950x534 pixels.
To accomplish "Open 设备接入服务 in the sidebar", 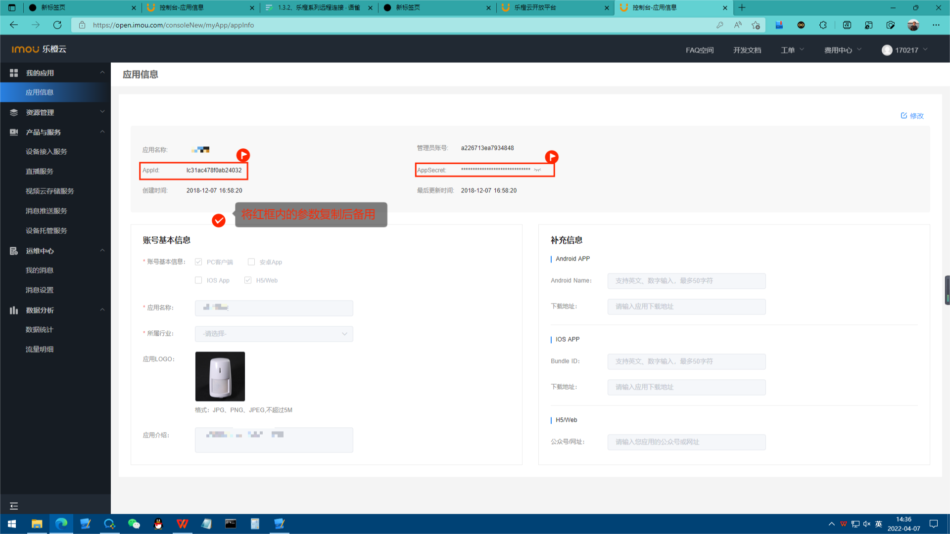I will pyautogui.click(x=46, y=152).
